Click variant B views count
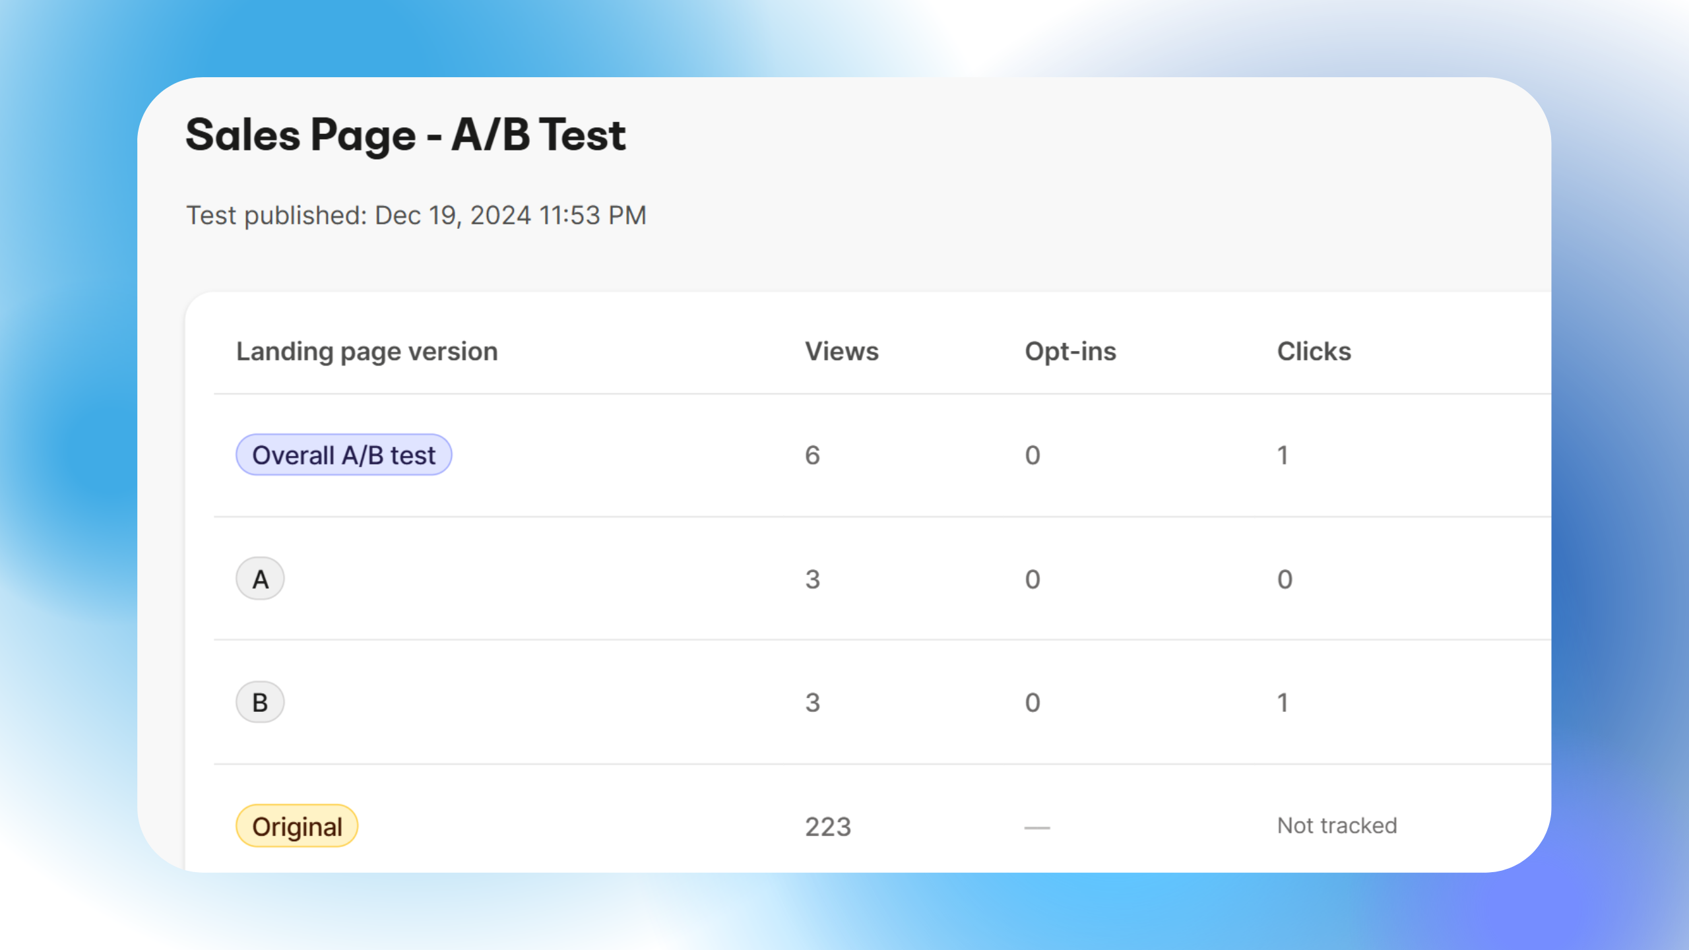 (x=812, y=703)
